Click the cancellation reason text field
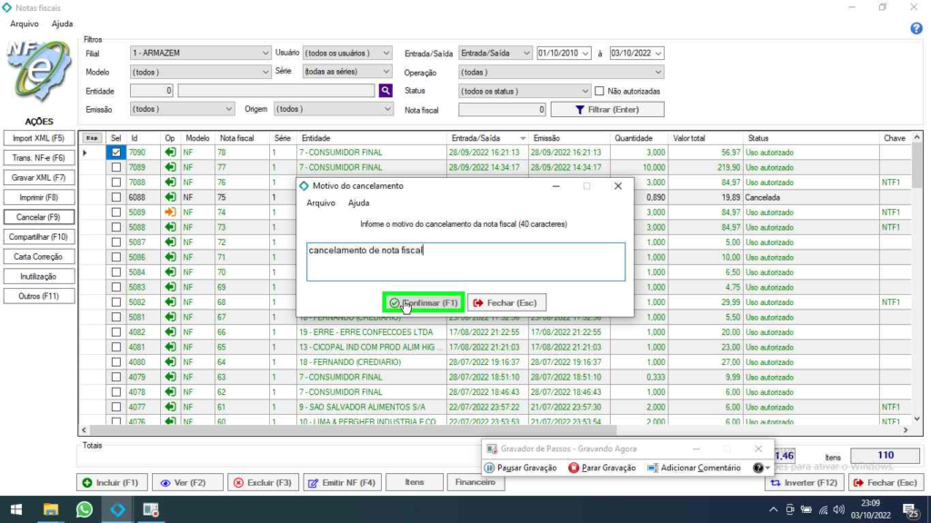 pyautogui.click(x=465, y=261)
